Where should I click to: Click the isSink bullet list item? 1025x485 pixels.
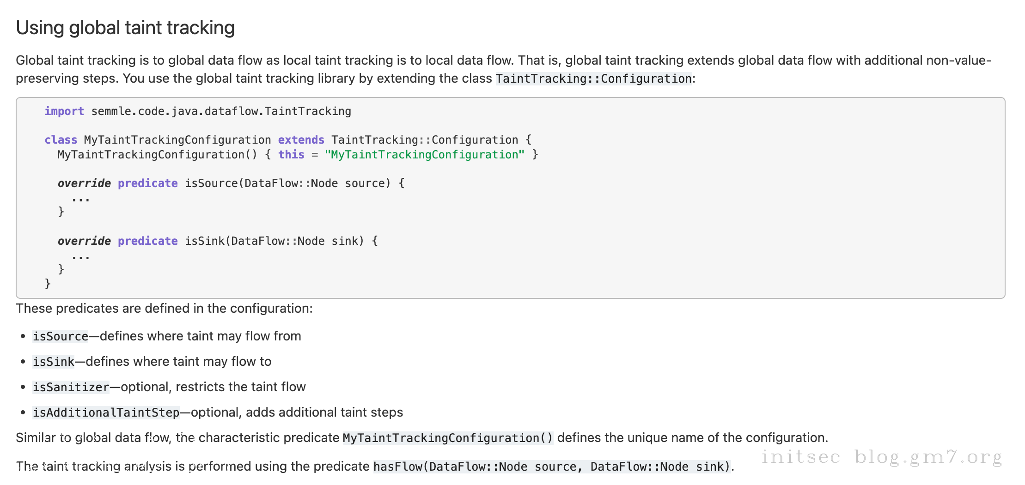coord(152,362)
